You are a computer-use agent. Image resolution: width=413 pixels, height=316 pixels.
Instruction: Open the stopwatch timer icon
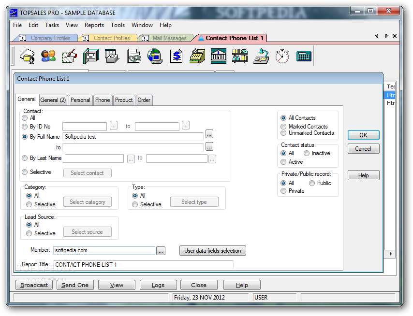coord(282,56)
